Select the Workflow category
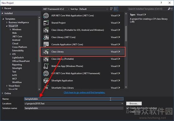The width and height of the screenshot is (174, 121). click(17, 82)
